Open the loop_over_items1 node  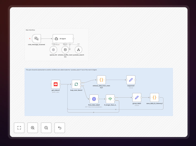pos(76,84)
